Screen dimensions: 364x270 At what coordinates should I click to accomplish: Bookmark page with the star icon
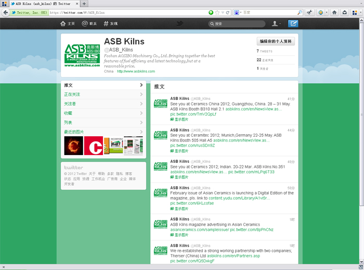217,12
